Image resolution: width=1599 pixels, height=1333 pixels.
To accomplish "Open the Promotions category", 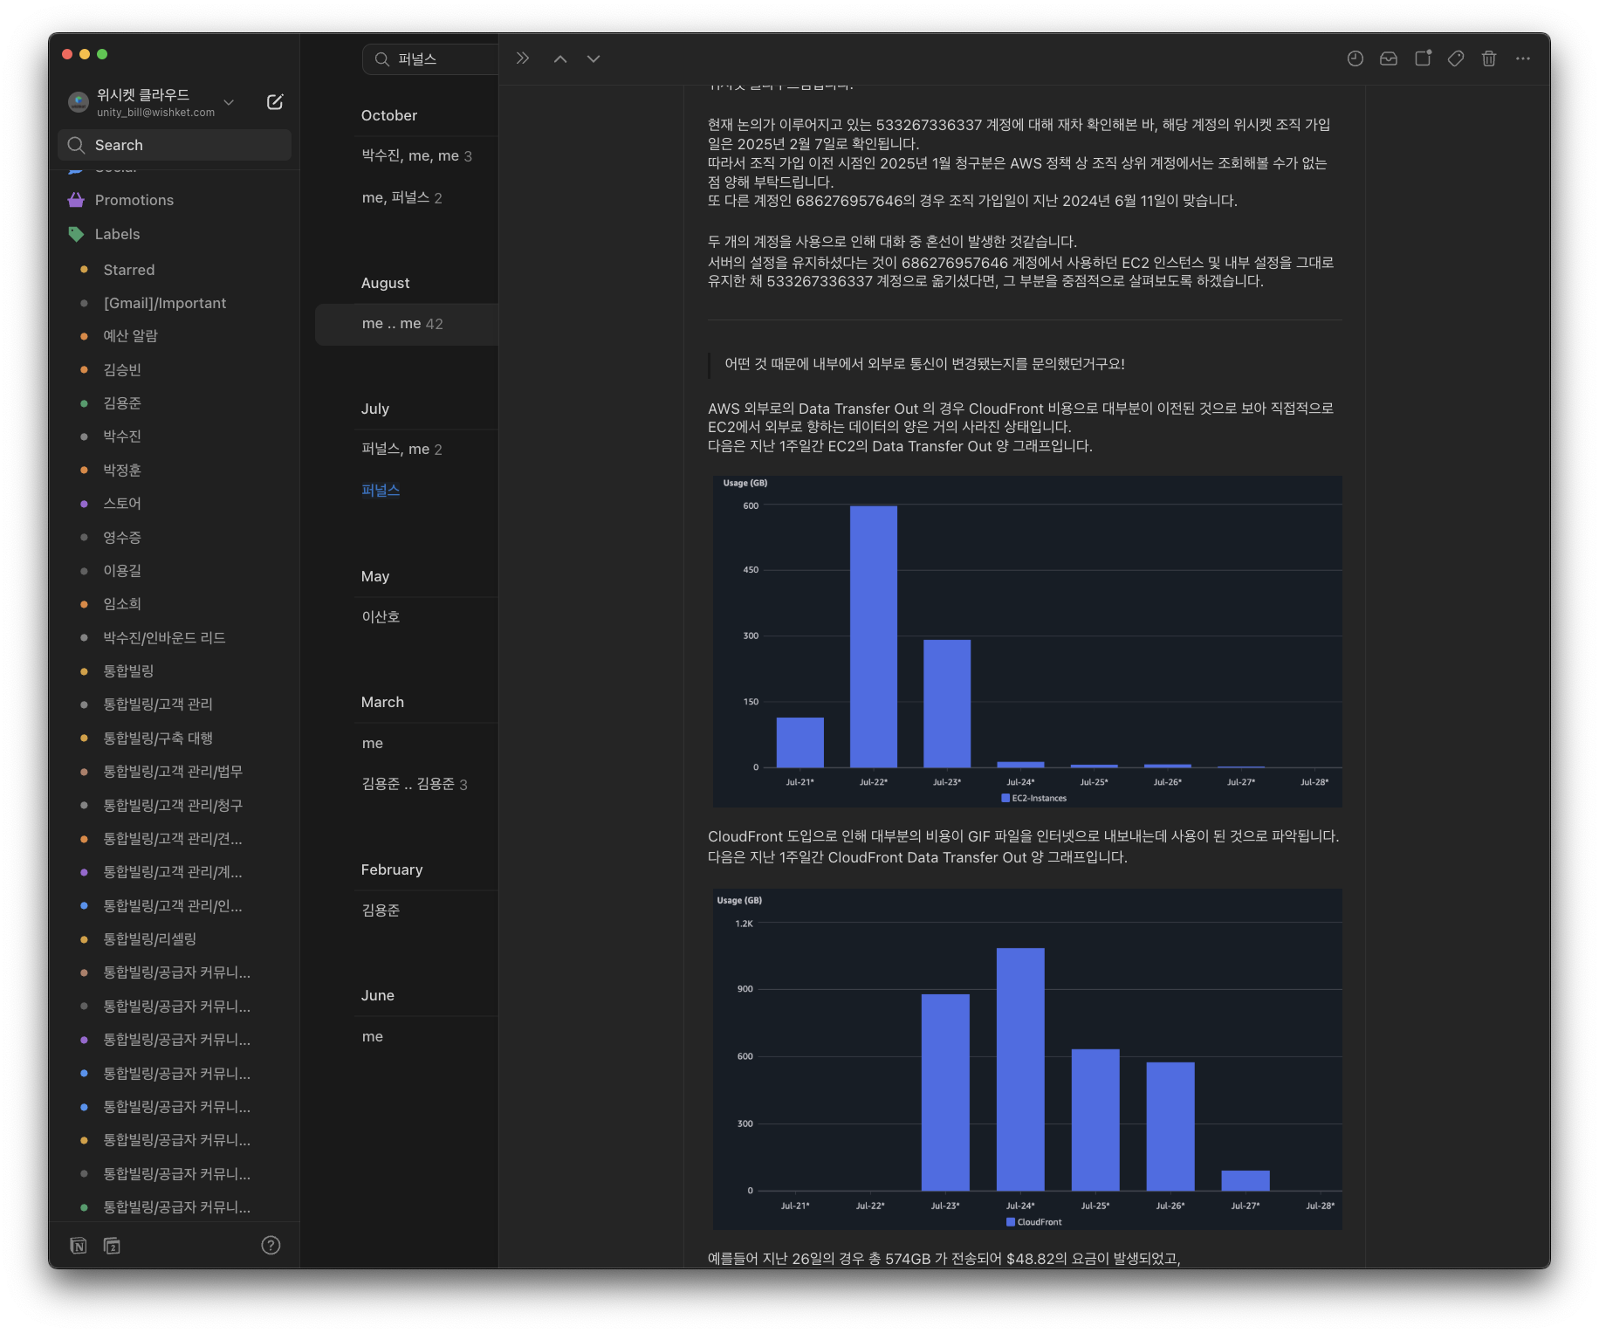I will coord(134,200).
